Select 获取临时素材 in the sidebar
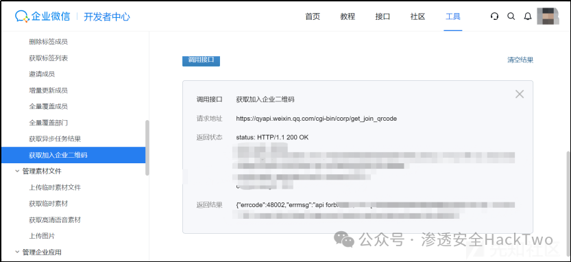The height and width of the screenshot is (262, 571). (49, 203)
